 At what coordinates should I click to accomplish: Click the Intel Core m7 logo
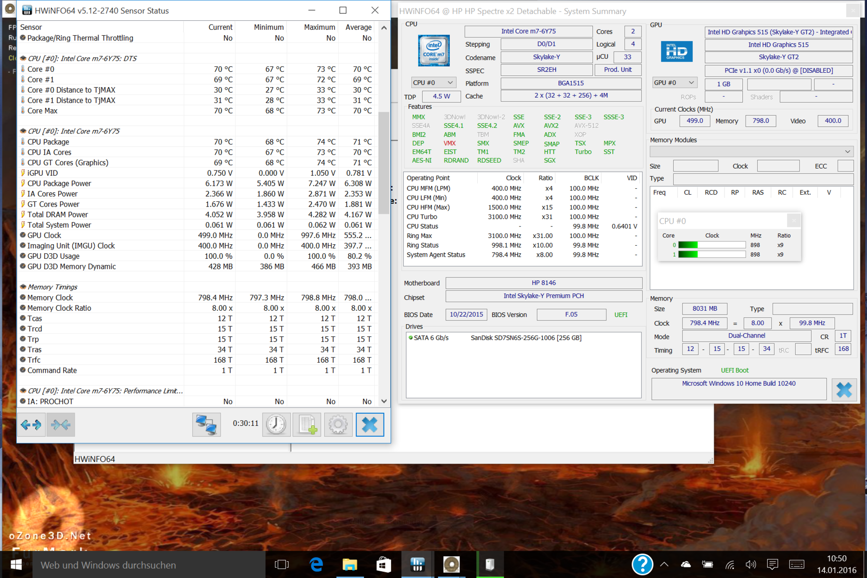coord(433,50)
